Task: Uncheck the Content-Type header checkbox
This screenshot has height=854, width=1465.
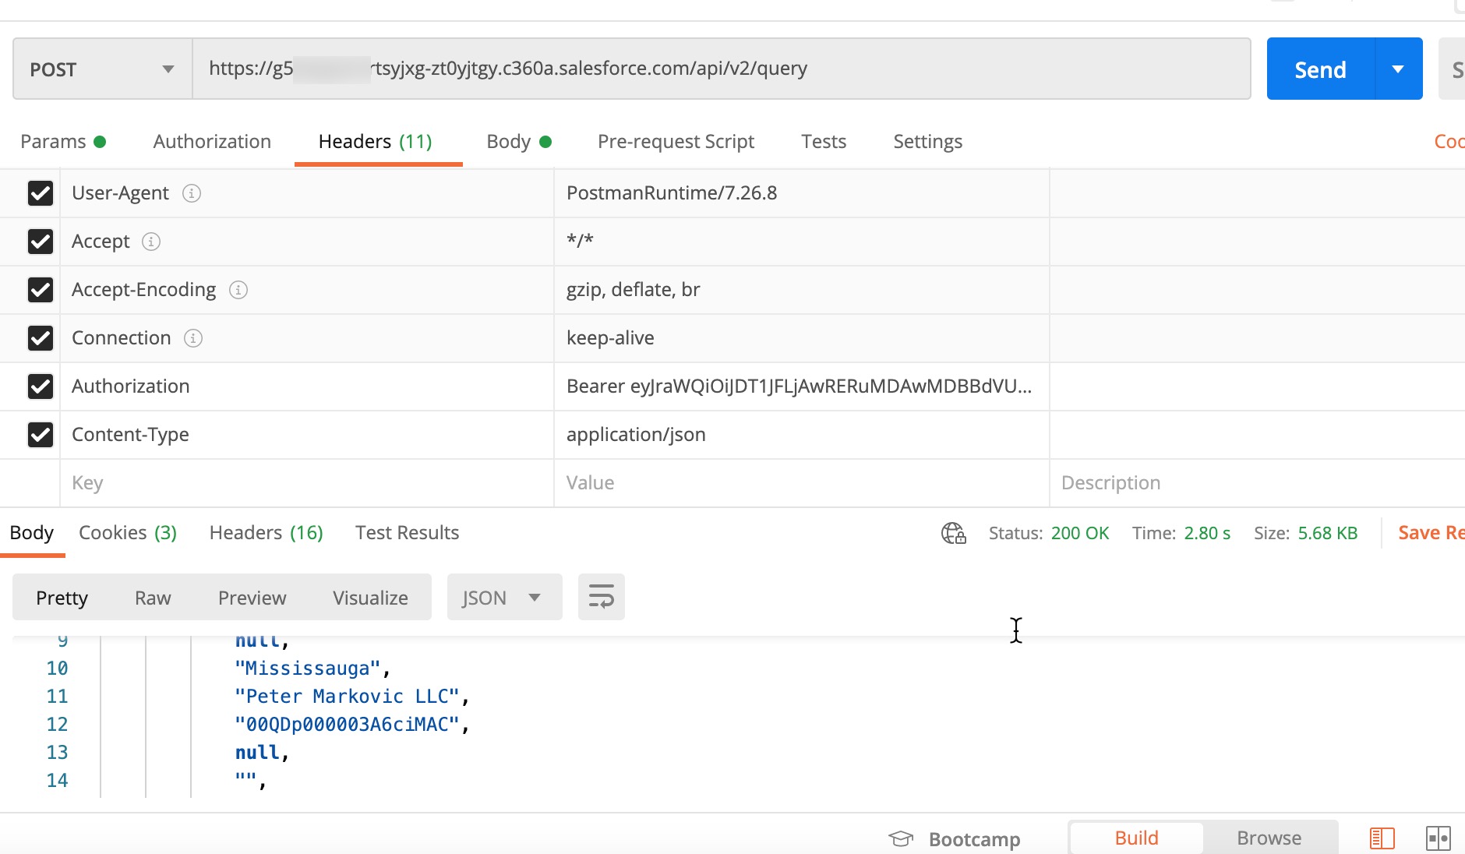Action: [x=41, y=435]
